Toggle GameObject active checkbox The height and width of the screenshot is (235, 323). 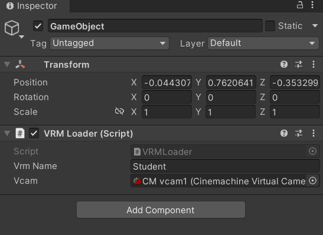click(x=38, y=26)
